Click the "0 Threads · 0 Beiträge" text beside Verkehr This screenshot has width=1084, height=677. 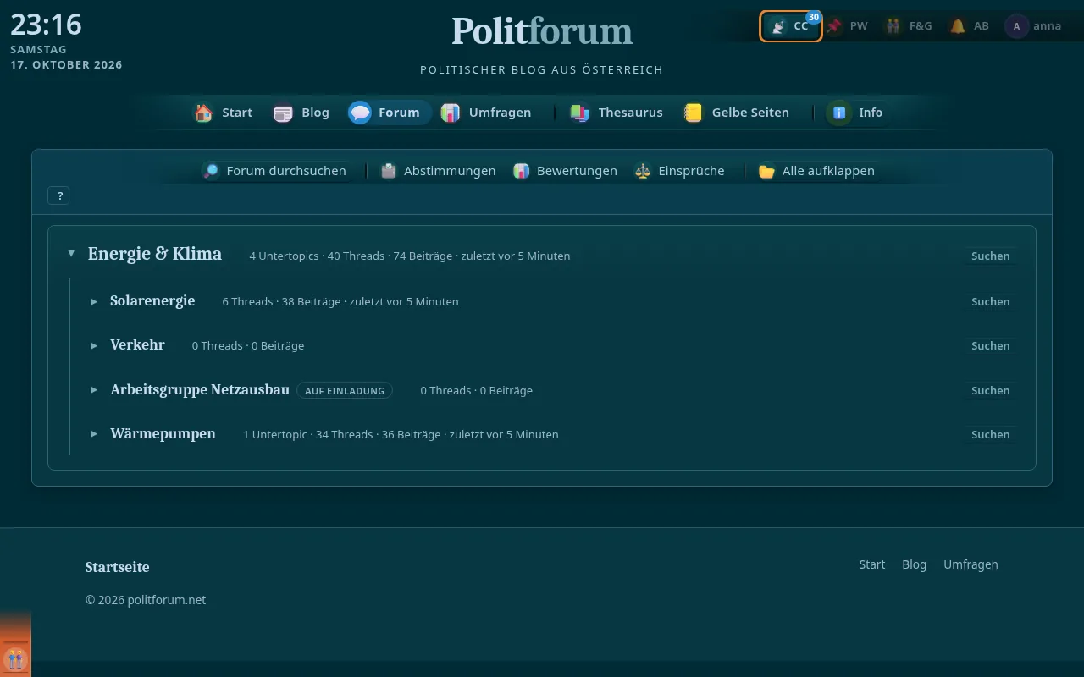(x=248, y=345)
